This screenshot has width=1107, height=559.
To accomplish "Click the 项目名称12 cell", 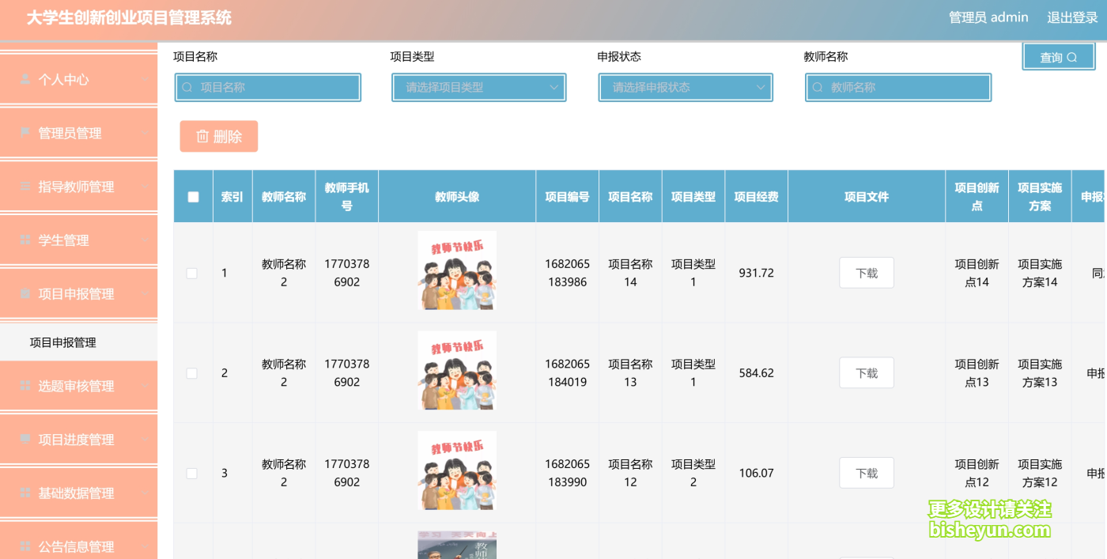I will [x=630, y=474].
